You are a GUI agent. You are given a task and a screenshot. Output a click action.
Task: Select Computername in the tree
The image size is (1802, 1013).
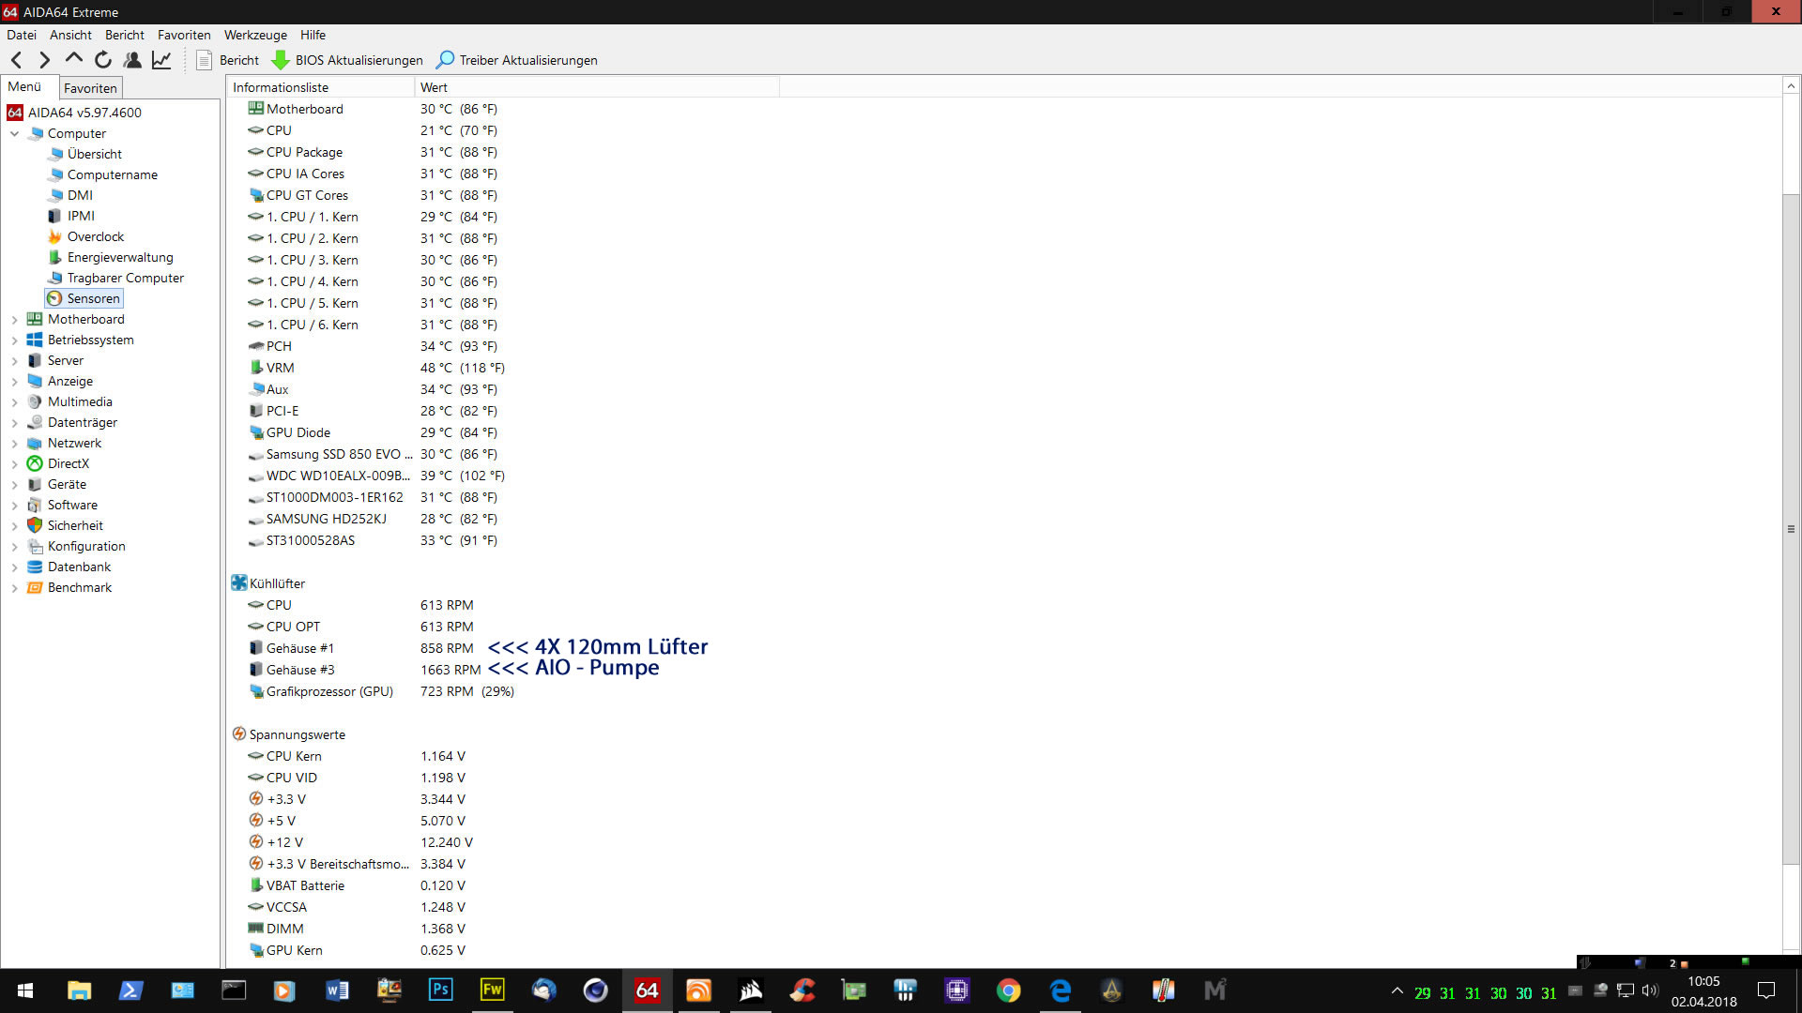tap(112, 174)
